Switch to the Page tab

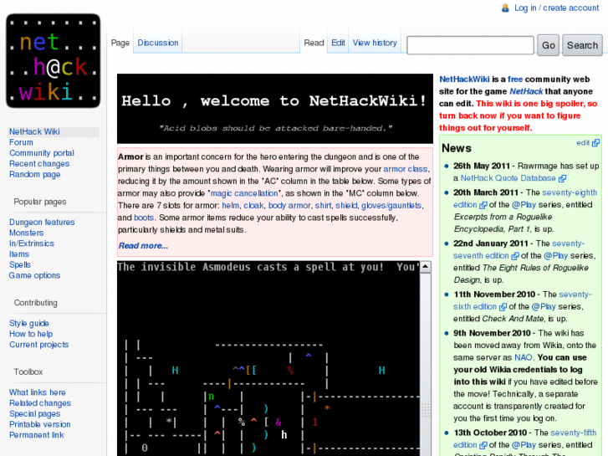[x=120, y=43]
